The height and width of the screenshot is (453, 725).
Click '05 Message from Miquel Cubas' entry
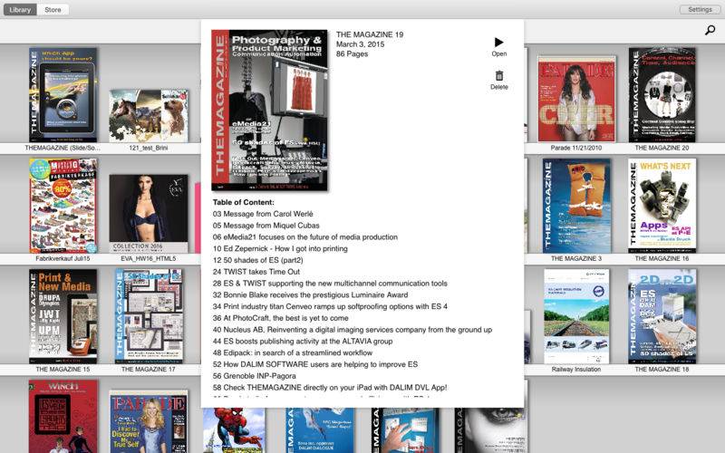click(266, 226)
